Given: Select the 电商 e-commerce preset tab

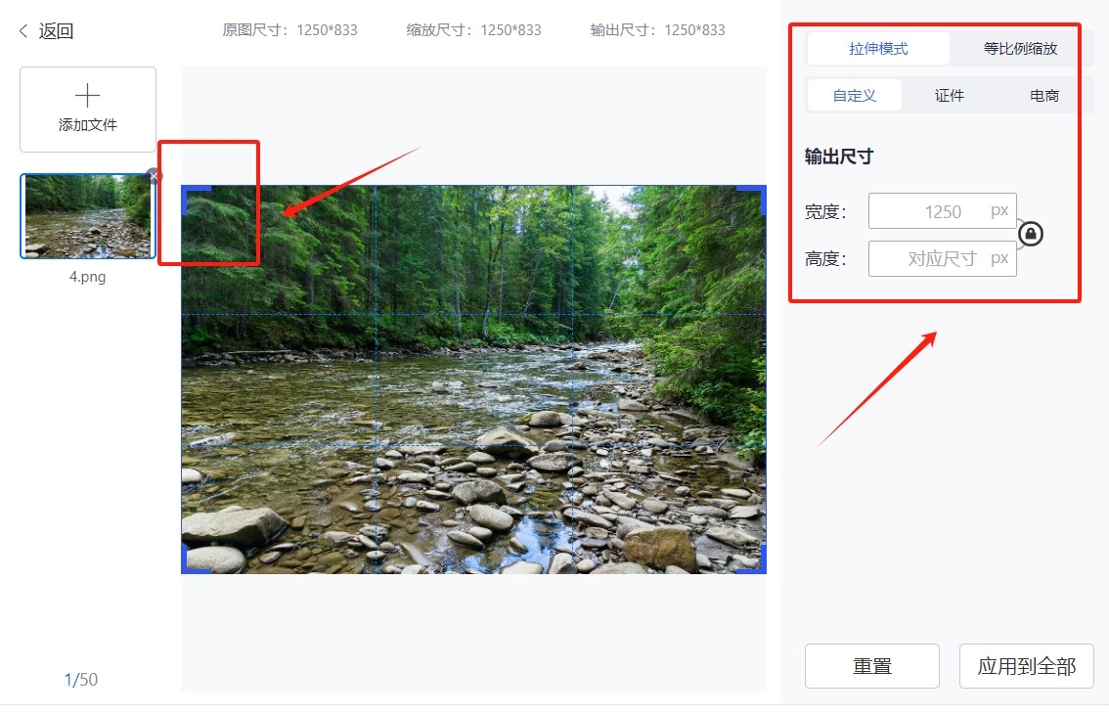Looking at the screenshot, I should click(x=1043, y=95).
